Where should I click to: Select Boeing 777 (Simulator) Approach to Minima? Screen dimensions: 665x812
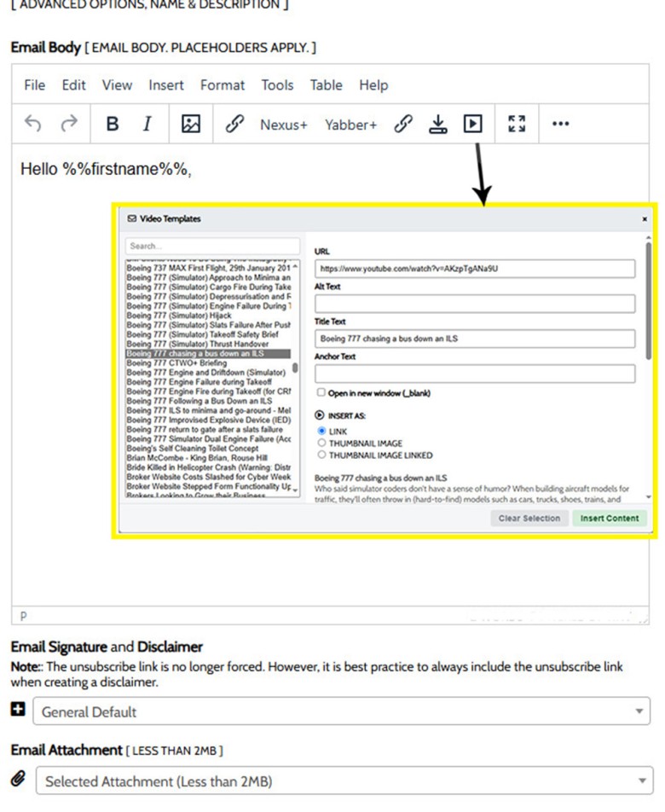[x=208, y=277]
